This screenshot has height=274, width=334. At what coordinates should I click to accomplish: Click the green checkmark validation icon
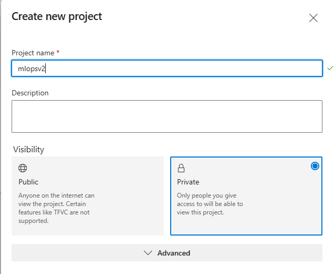point(330,68)
